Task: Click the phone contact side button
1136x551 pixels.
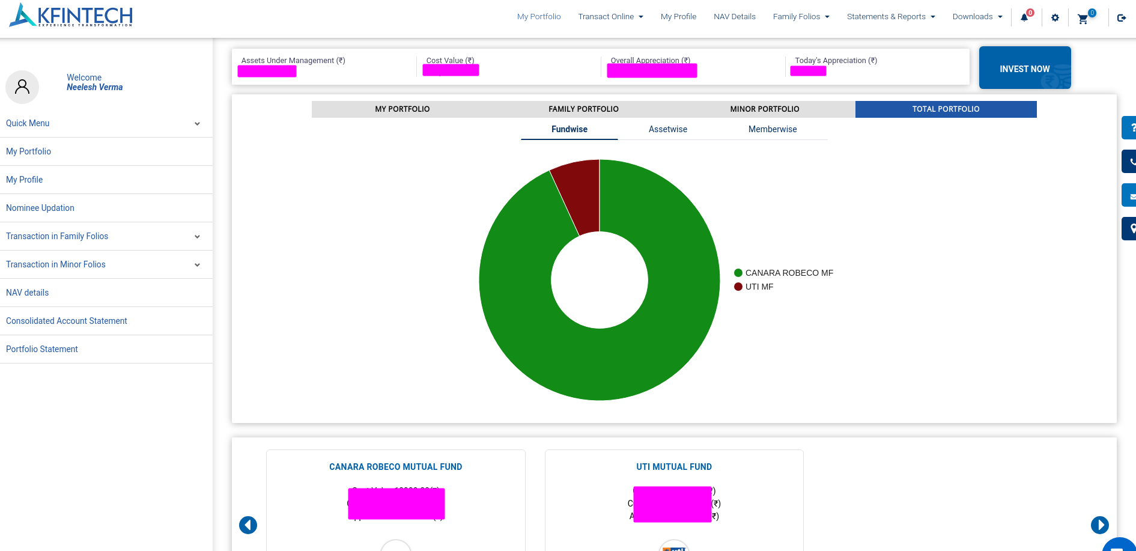Action: 1129,161
